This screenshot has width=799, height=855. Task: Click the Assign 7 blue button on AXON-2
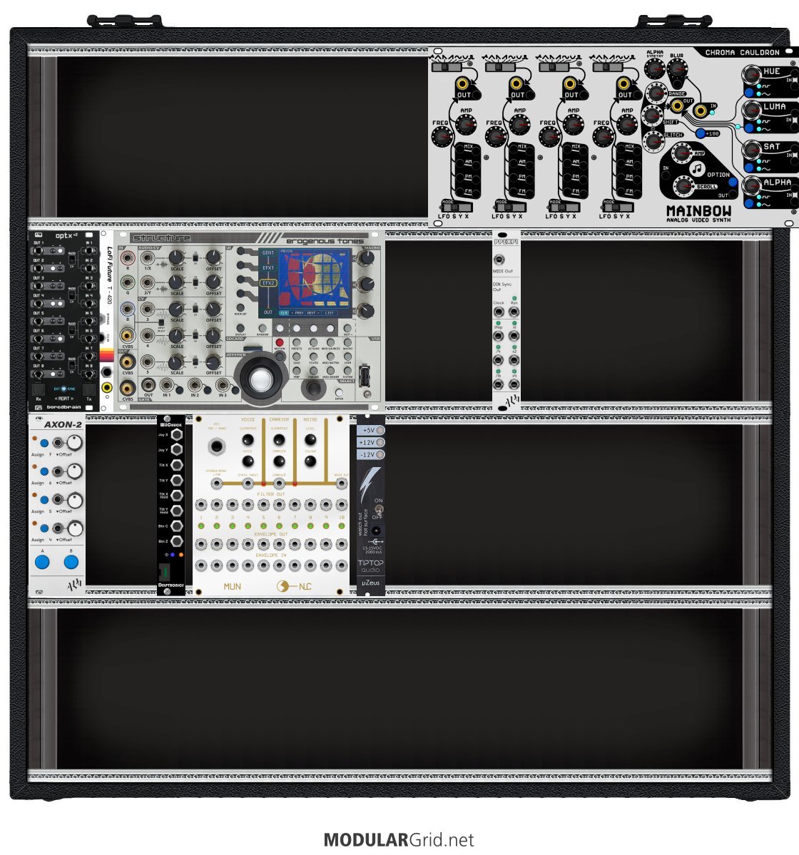click(44, 444)
